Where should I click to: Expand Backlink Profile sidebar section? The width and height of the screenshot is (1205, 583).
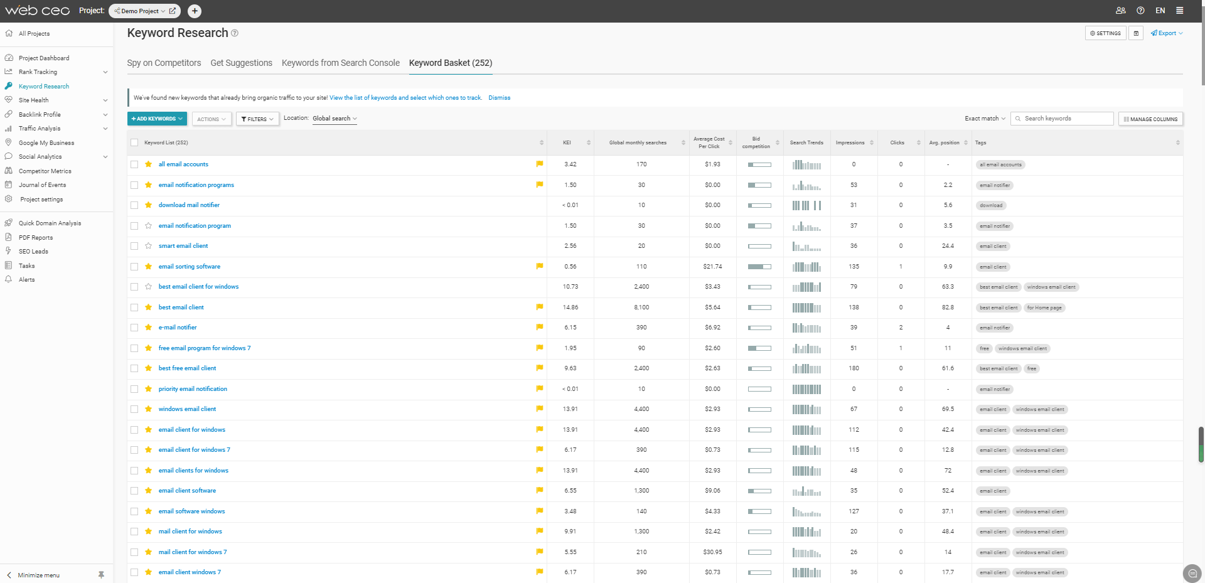coord(105,115)
